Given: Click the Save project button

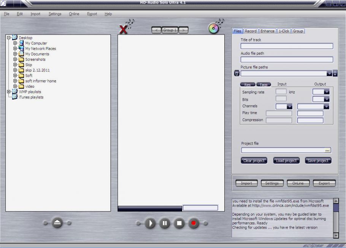Looking at the screenshot, I should pyautogui.click(x=318, y=161).
